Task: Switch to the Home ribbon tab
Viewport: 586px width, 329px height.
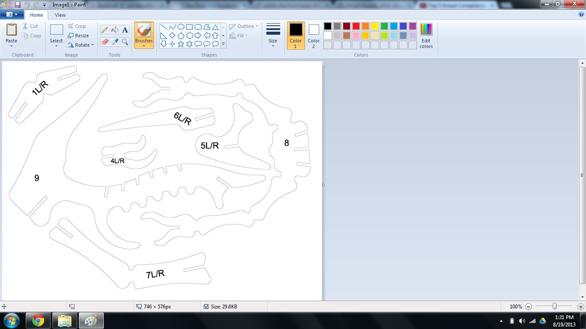Action: point(36,15)
